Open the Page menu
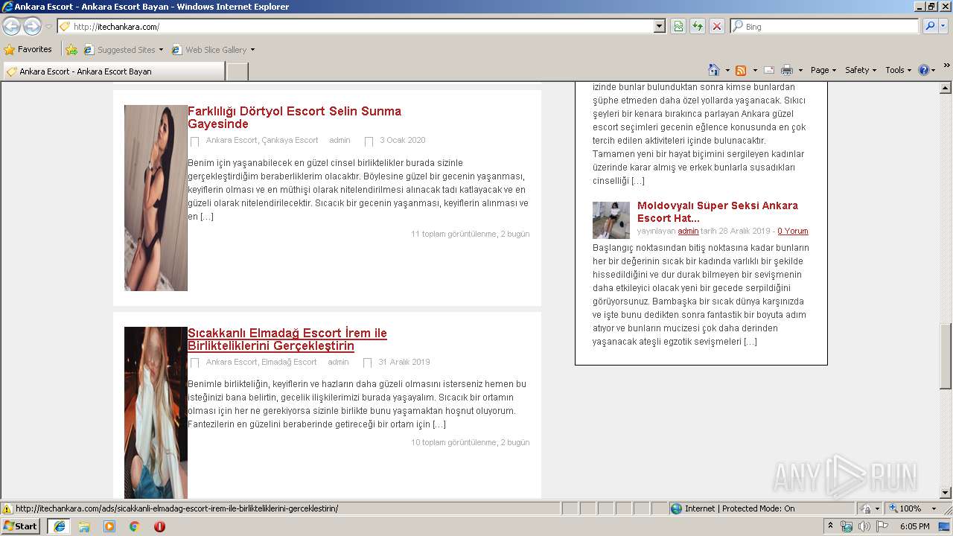Image resolution: width=953 pixels, height=536 pixels. [823, 70]
